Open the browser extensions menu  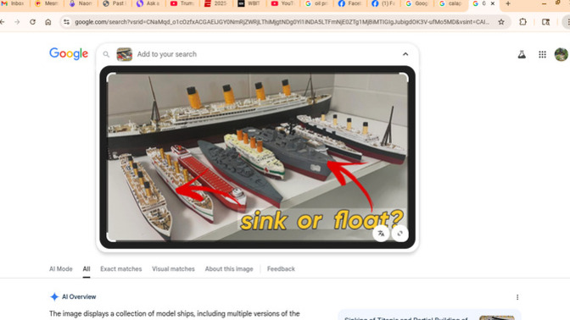pos(522,22)
